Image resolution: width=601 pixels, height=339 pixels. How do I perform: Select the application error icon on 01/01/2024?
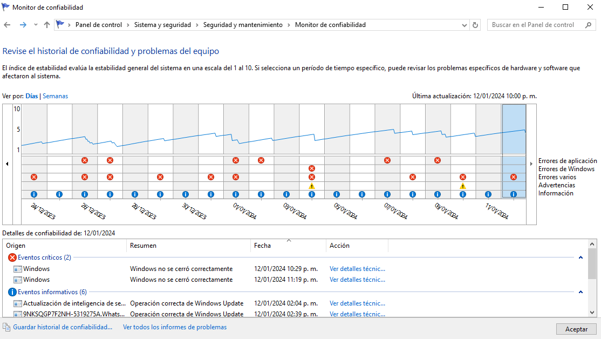click(236, 160)
